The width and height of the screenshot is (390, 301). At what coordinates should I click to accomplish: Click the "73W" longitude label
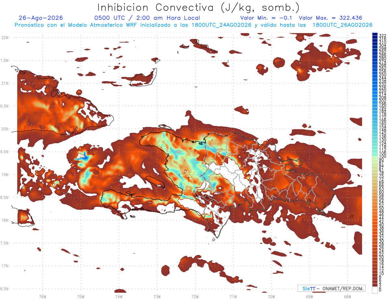157,296
